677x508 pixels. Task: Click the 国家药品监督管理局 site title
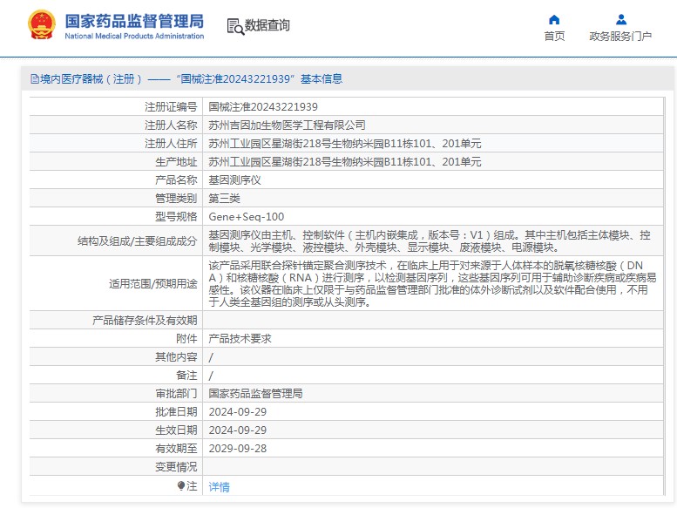coord(134,21)
